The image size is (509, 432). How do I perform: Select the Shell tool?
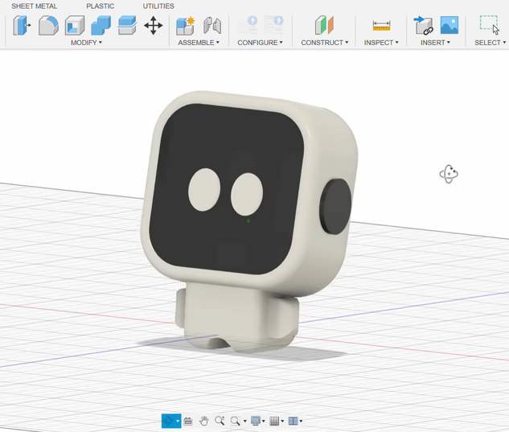click(x=75, y=25)
